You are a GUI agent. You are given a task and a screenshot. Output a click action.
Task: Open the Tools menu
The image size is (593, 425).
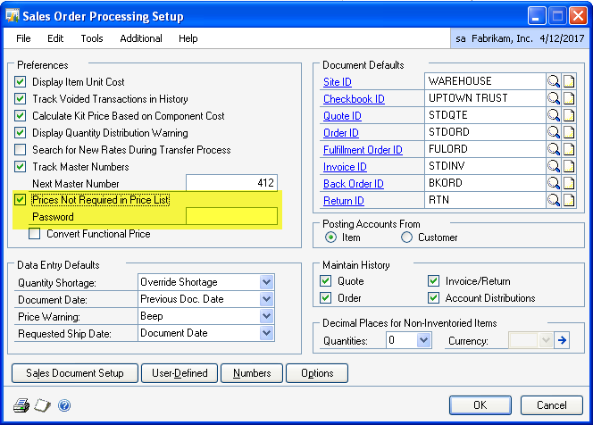coord(92,38)
